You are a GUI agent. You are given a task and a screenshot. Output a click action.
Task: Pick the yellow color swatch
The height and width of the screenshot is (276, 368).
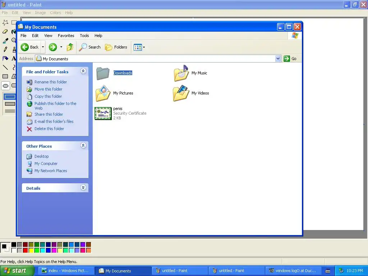(31, 250)
